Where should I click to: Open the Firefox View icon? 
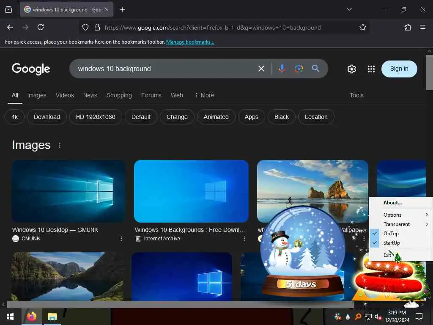[x=8, y=10]
